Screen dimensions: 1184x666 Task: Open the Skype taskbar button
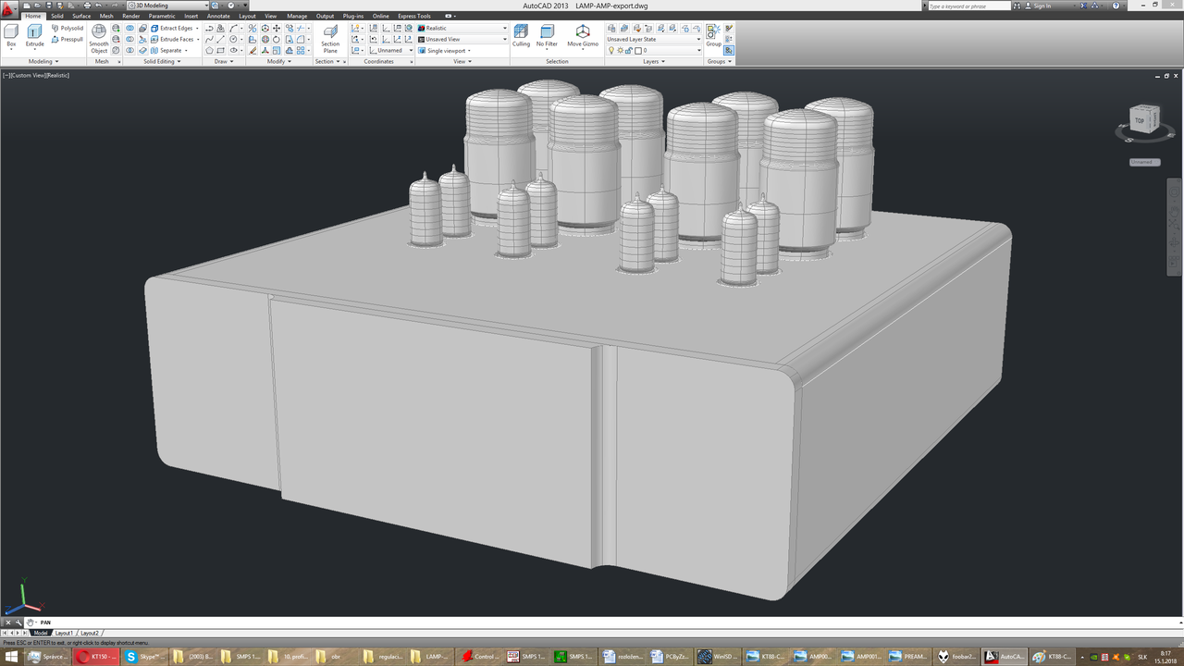143,657
